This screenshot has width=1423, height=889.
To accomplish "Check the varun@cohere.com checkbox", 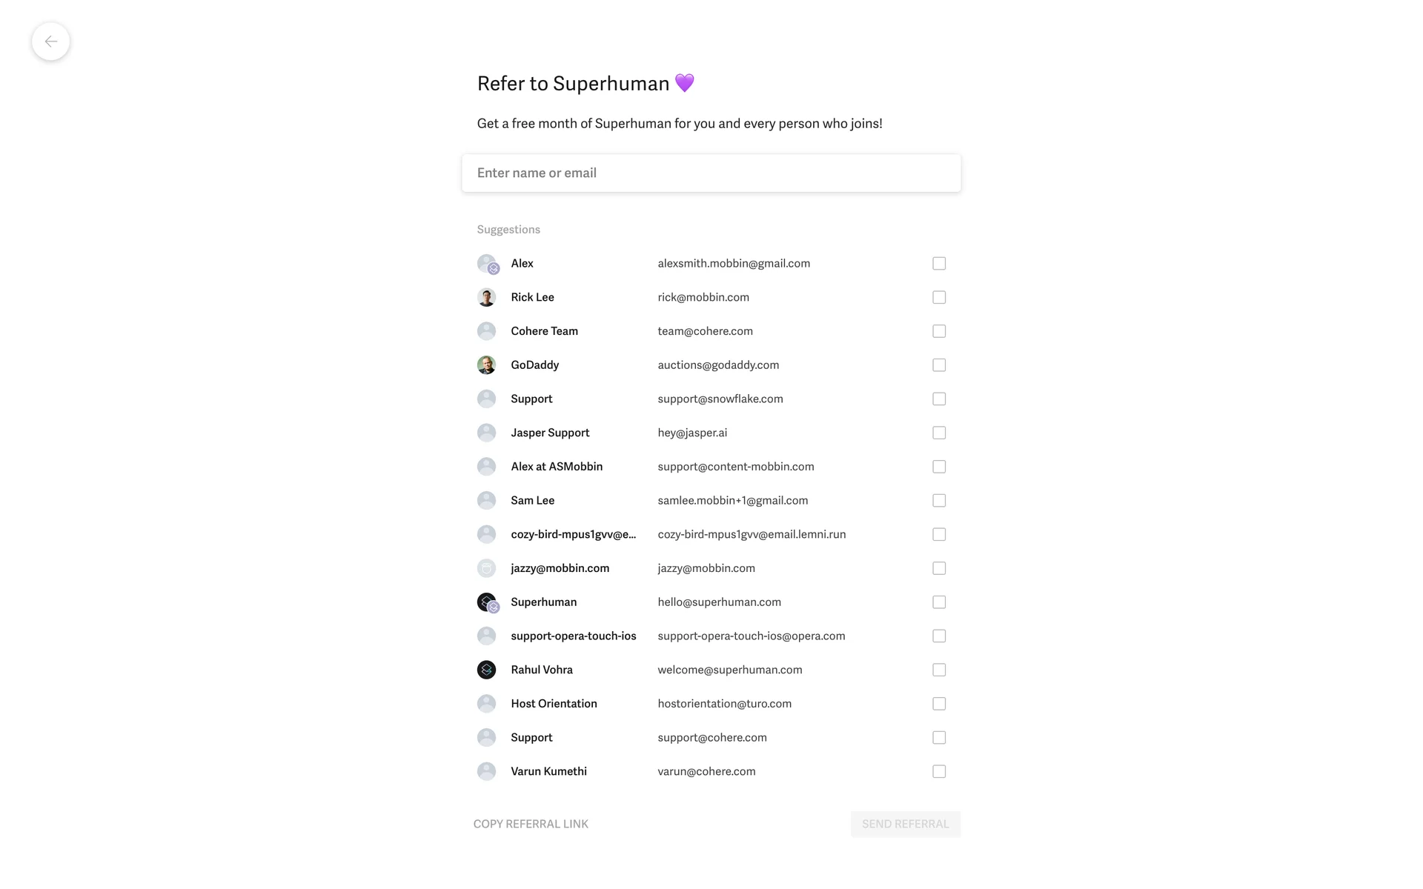I will (939, 771).
